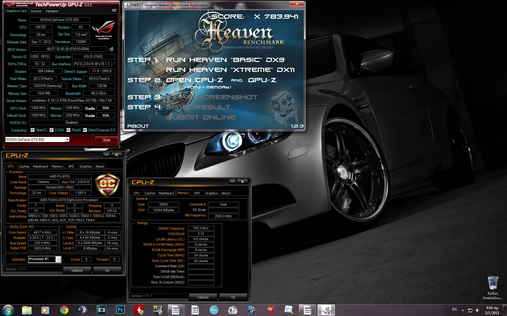Open the Fraps 99 monitor taskbar icon
Screen dimensions: 507x316
click(158, 310)
